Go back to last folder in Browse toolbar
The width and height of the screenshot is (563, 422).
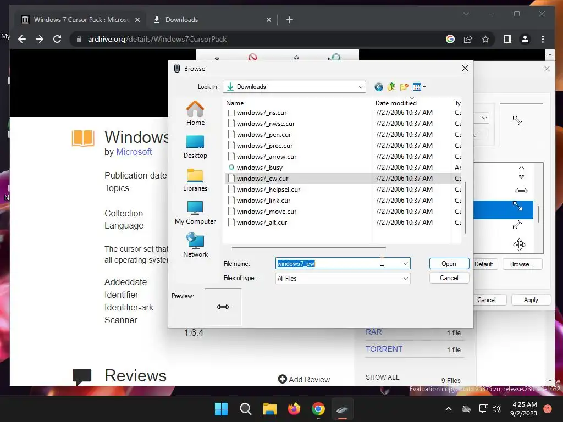click(x=378, y=87)
